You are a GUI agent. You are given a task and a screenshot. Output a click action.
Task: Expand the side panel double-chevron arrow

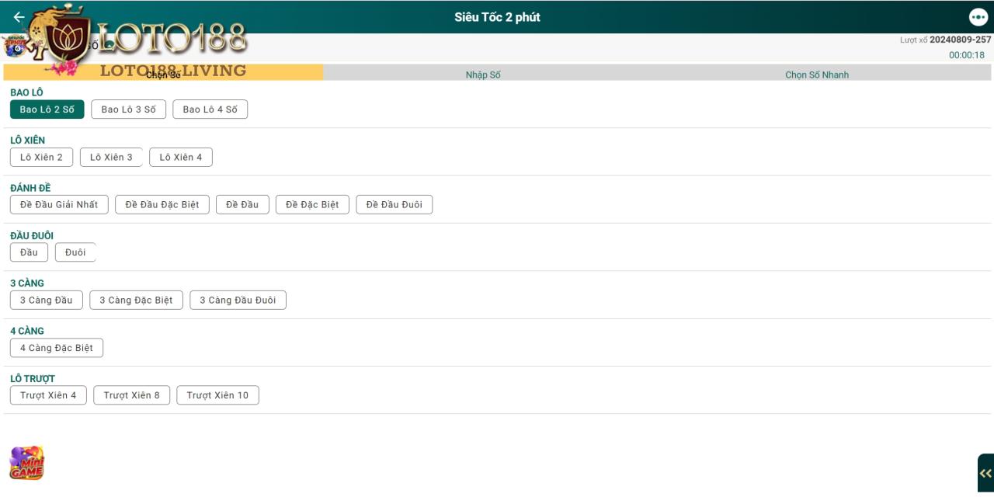(985, 473)
